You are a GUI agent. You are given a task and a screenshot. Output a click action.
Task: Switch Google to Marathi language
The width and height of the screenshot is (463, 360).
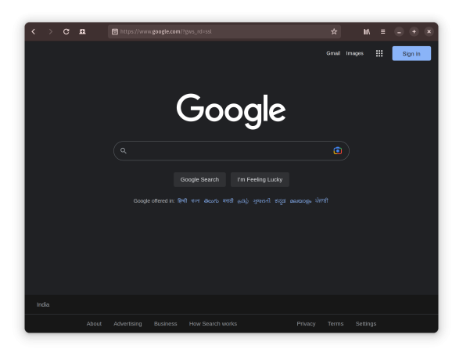point(228,200)
